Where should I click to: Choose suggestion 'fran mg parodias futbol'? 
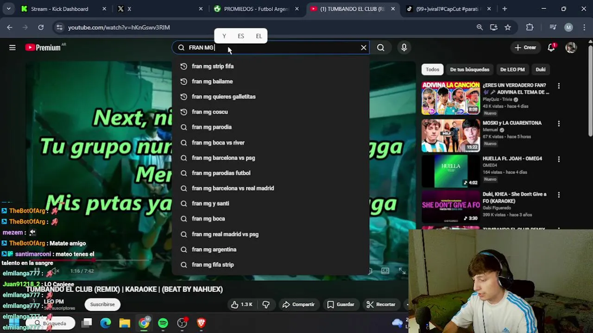(x=271, y=173)
